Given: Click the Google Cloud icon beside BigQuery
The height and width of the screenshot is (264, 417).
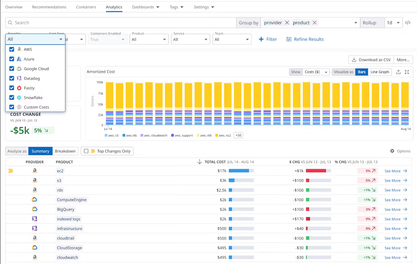Looking at the screenshot, I should point(35,209).
